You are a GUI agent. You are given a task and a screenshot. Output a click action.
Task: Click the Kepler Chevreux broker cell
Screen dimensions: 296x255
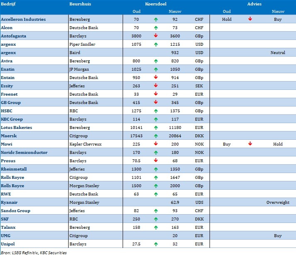[x=86, y=144]
